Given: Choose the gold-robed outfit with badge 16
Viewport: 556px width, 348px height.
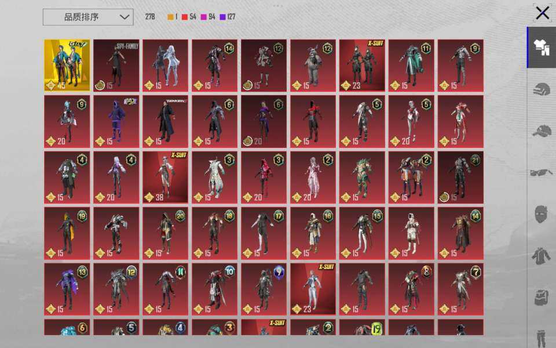Looking at the screenshot, I should [313, 233].
